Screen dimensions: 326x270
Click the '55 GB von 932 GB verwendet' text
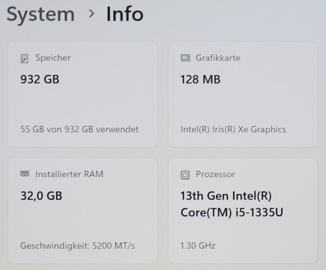79,129
